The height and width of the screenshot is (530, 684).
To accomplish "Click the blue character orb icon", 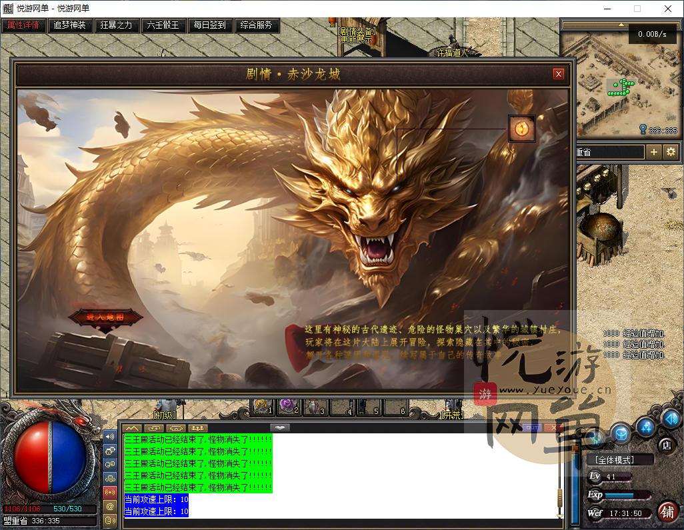I will click(597, 437).
